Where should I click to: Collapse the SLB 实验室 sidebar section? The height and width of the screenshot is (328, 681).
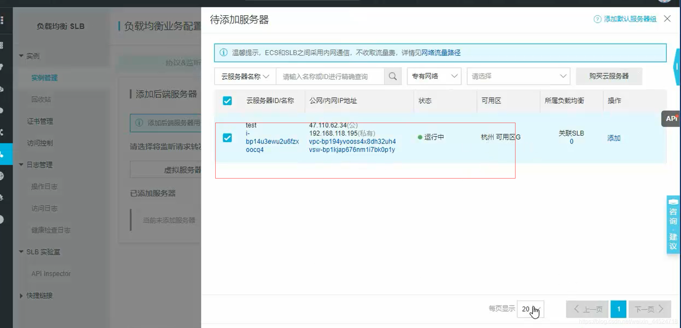pos(21,252)
